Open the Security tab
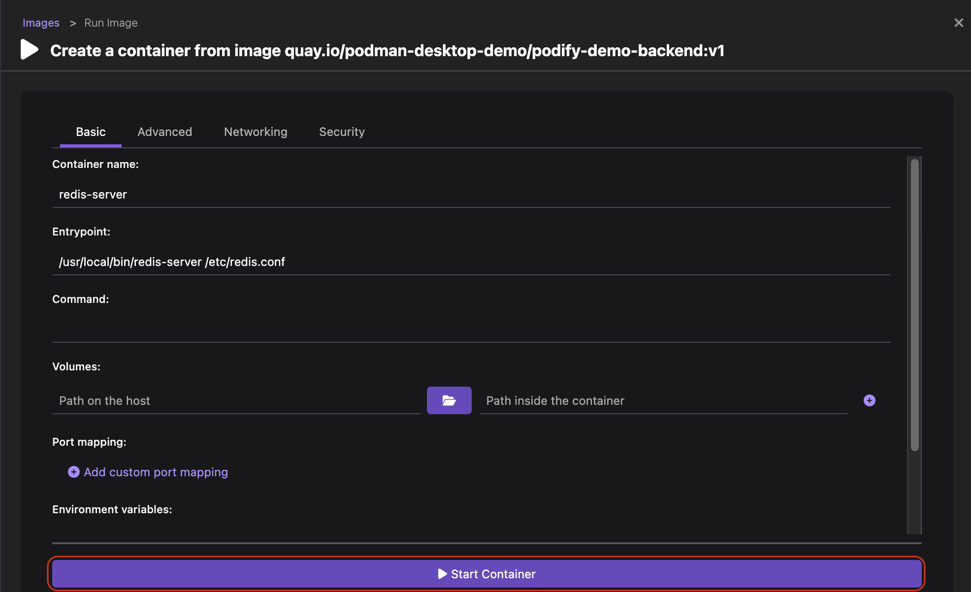The height and width of the screenshot is (592, 971). coord(341,132)
